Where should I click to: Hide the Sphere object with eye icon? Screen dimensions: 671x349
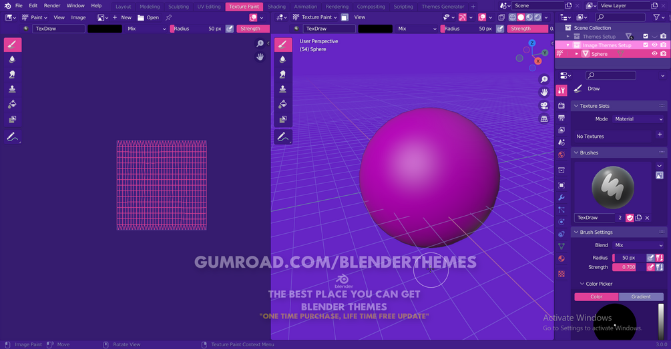[x=654, y=54]
